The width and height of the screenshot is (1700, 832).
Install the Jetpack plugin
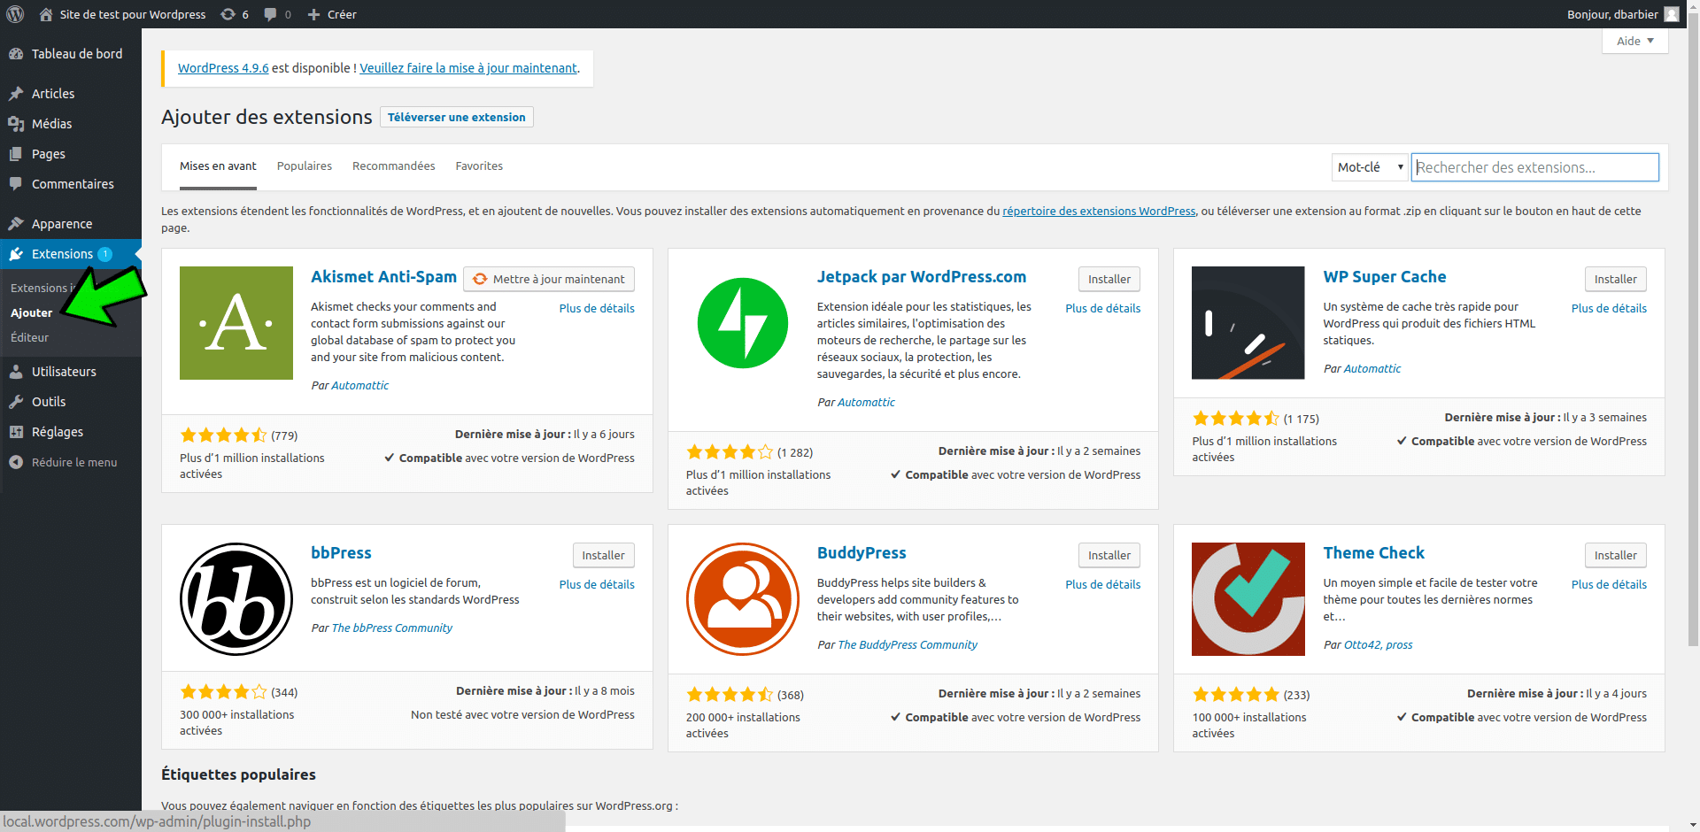tap(1109, 279)
